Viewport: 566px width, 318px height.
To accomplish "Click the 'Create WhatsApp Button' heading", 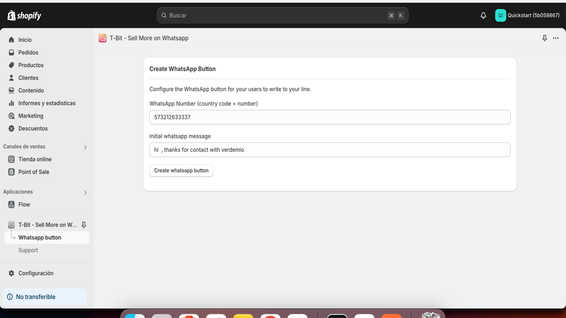I will pyautogui.click(x=183, y=69).
